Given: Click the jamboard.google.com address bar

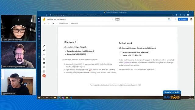Looking at the screenshot, I should point(109,15).
